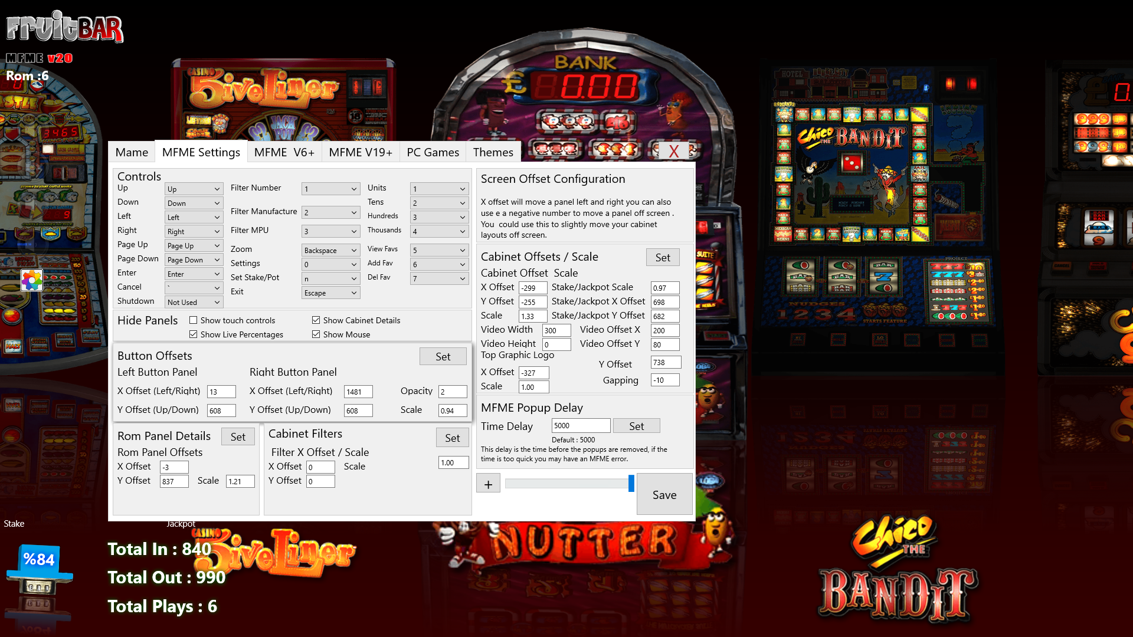Viewport: 1133px width, 637px height.
Task: Expand the Zoom Backspace dropdown
Action: pos(330,250)
